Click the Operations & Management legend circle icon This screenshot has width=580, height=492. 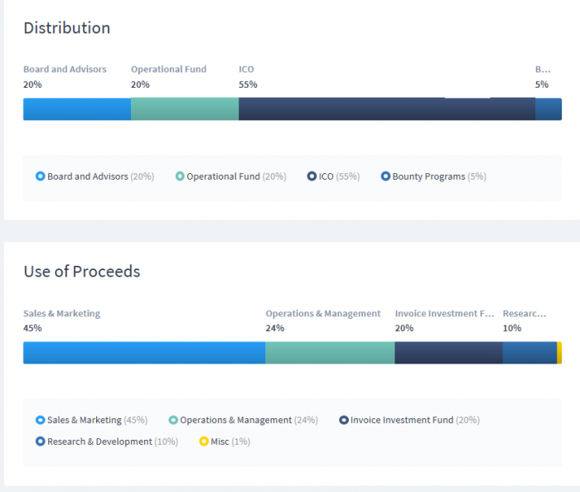point(173,420)
